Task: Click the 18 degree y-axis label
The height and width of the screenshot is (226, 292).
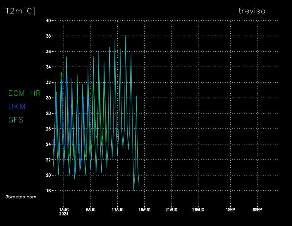Action: click(48, 191)
